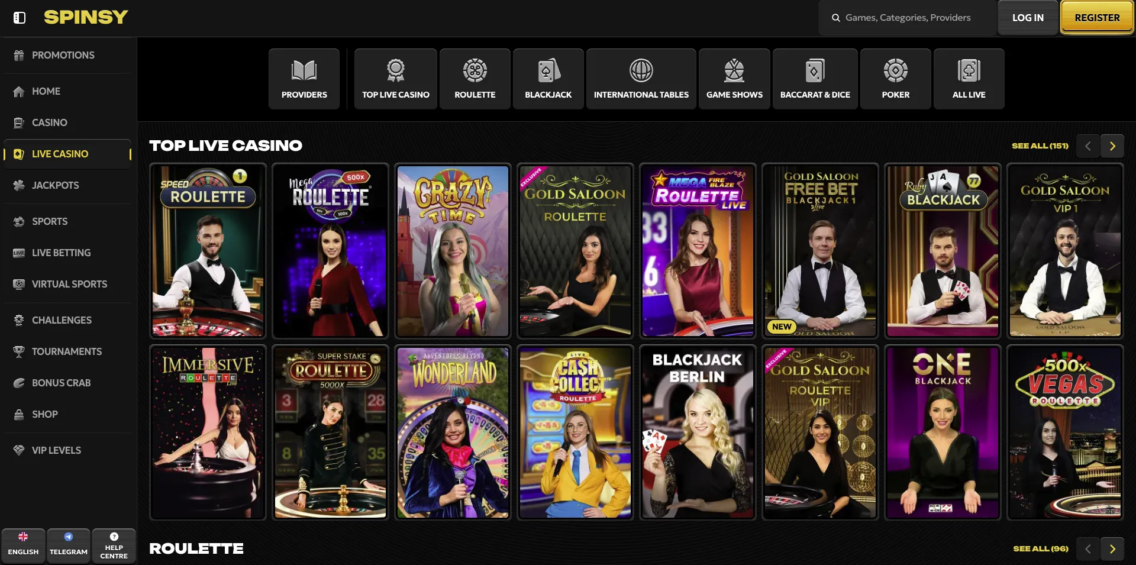Open ONE Blackjack game
Viewport: 1136px width, 565px height.
pyautogui.click(x=943, y=432)
